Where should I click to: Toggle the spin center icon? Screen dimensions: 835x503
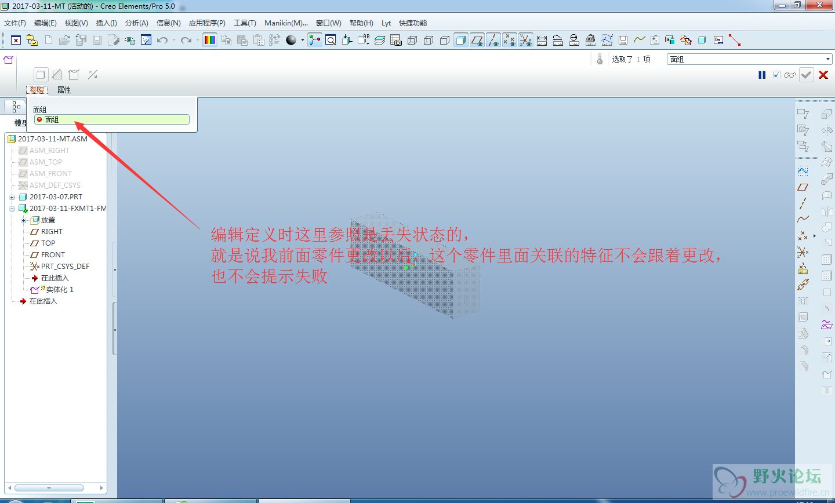tap(315, 40)
